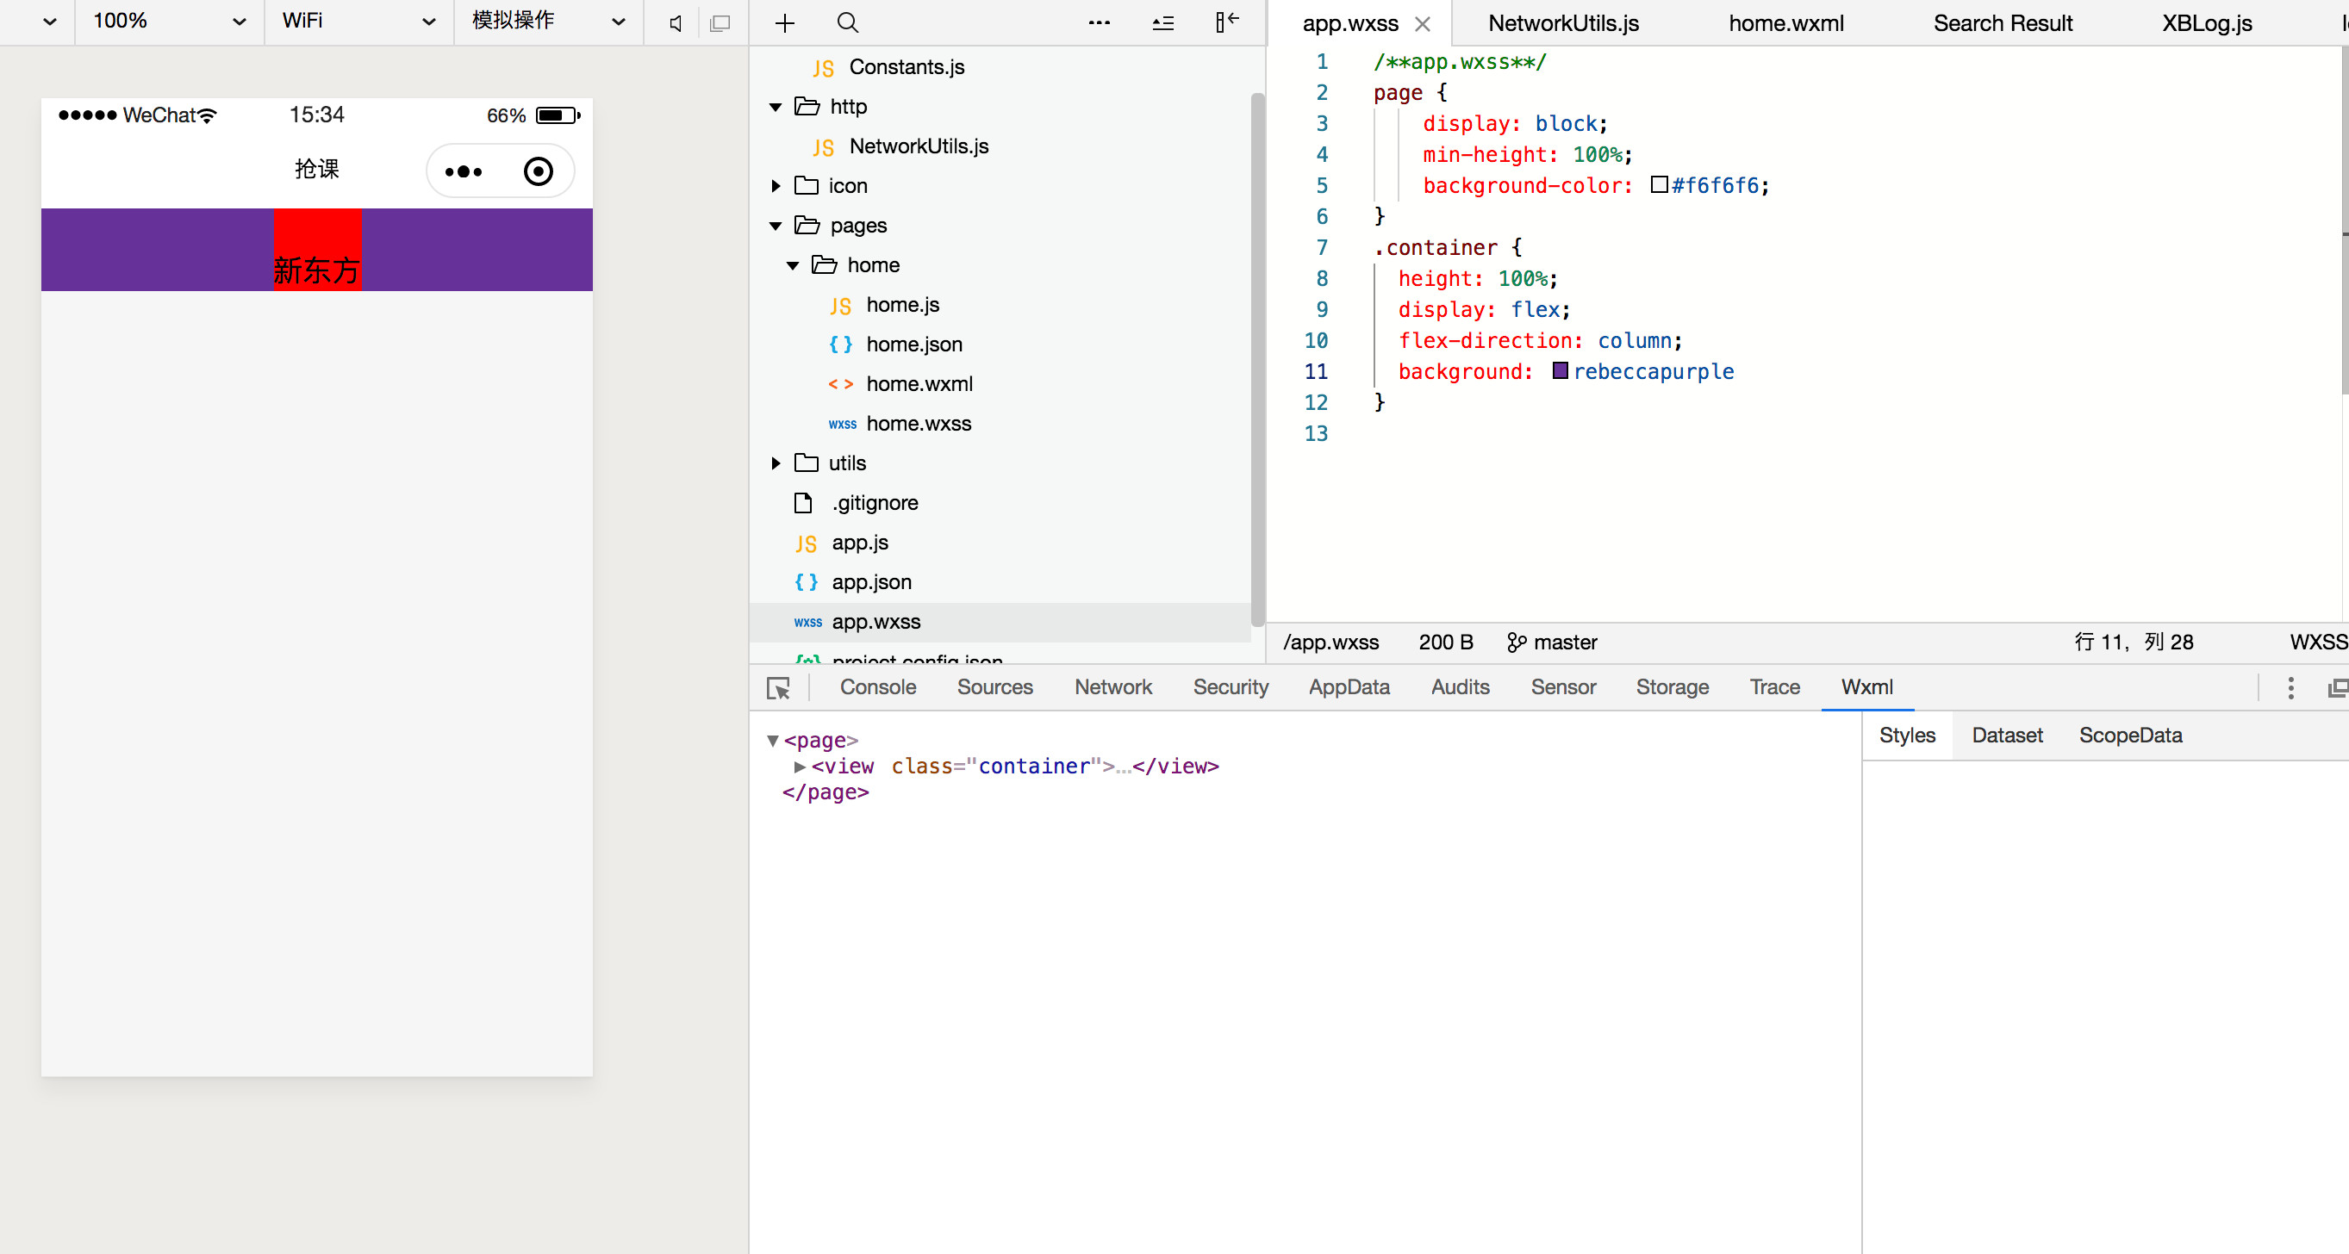Viewport: 2349px width, 1254px height.
Task: Expand the view container node
Action: point(800,767)
